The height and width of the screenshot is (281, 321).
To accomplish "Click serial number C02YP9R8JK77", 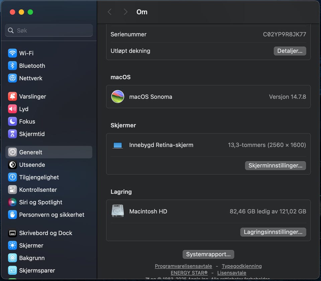I will tap(284, 34).
